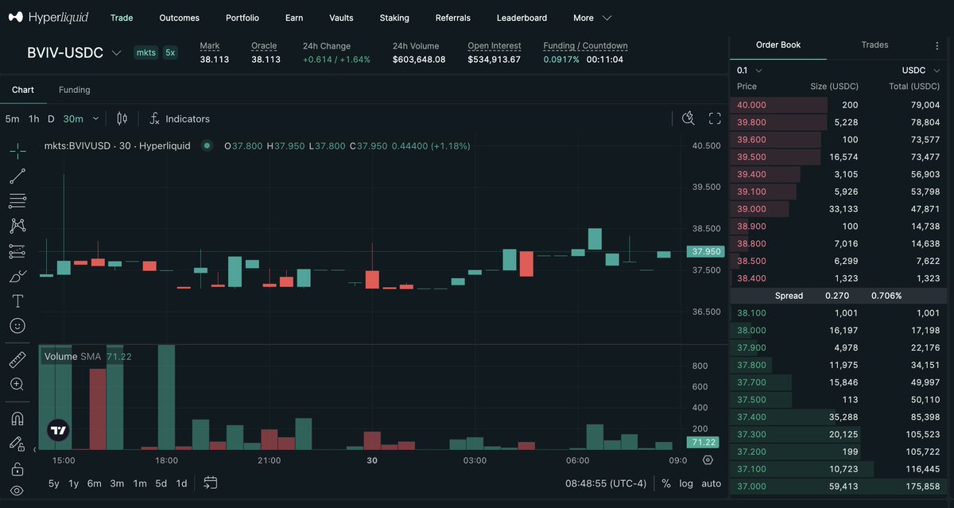This screenshot has height=508, width=954.
Task: Open the 0.1 price grouping dropdown
Action: coord(749,71)
